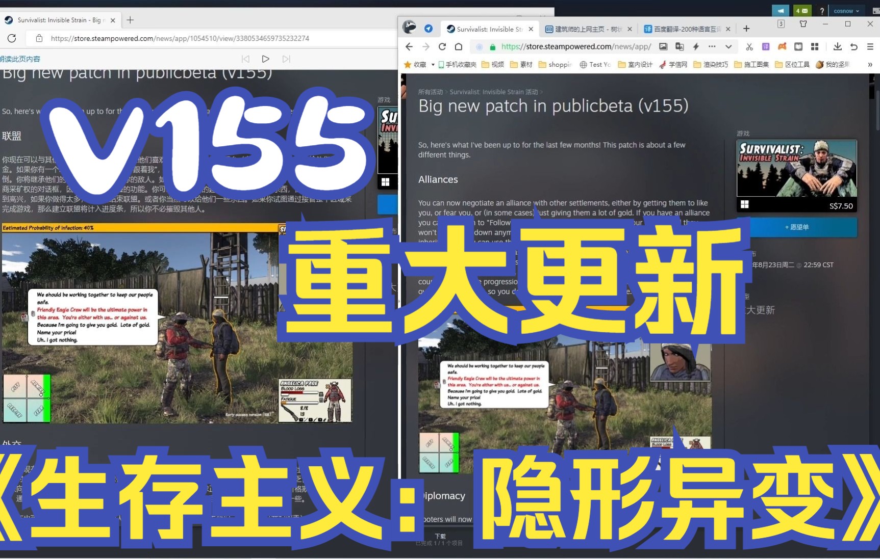The image size is (880, 559).
Task: Open the hamburger main menu in the right browser
Action: coord(870,46)
